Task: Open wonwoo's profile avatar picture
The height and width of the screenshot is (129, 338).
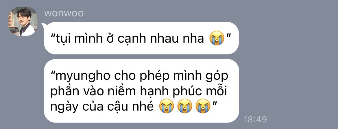Action: coord(23,21)
